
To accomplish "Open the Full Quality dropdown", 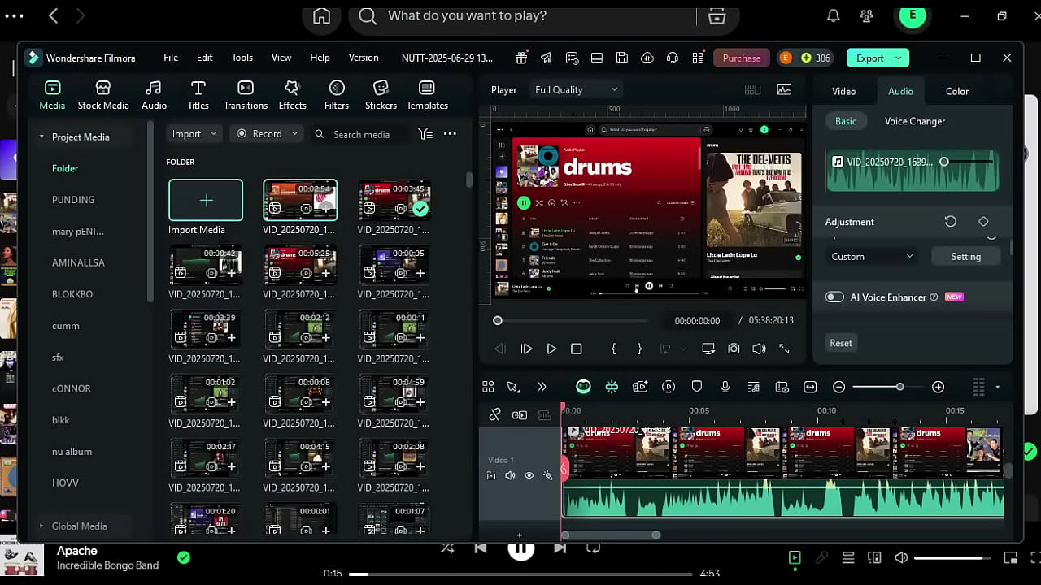I will [x=576, y=90].
